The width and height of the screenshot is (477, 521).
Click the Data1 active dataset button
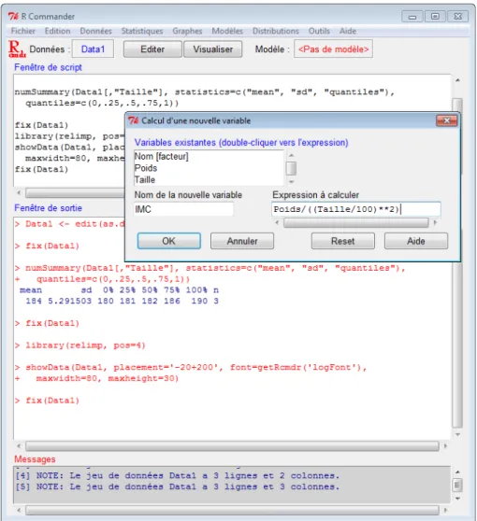(x=93, y=49)
